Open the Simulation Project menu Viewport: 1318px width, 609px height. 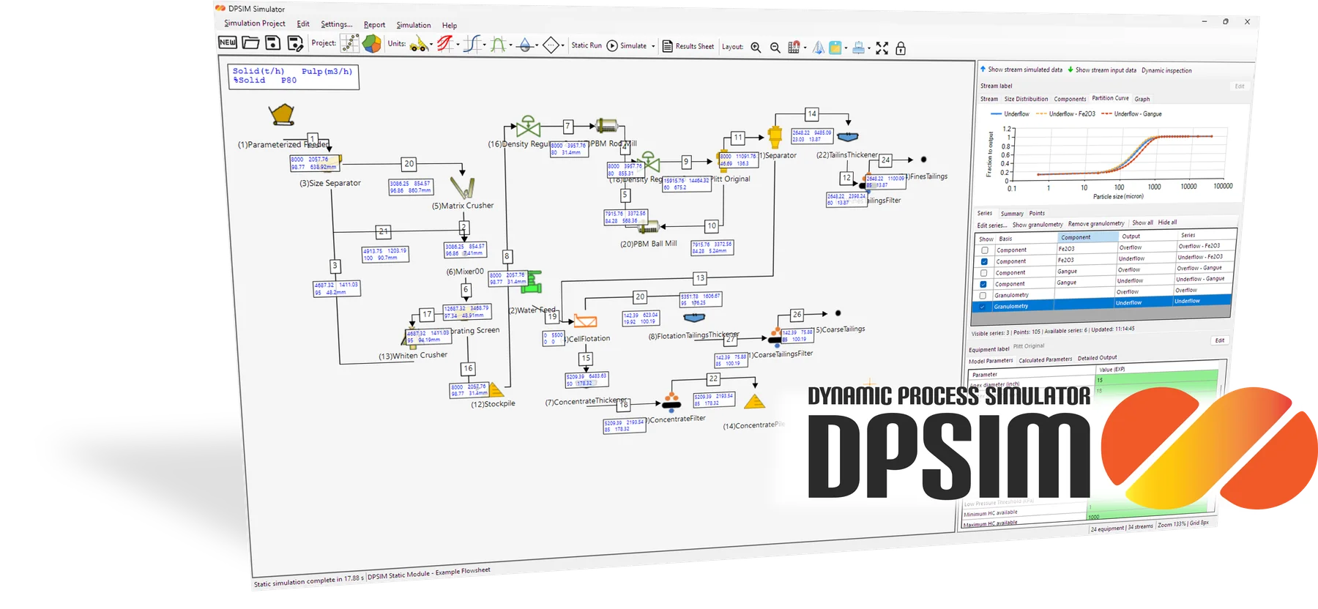255,23
